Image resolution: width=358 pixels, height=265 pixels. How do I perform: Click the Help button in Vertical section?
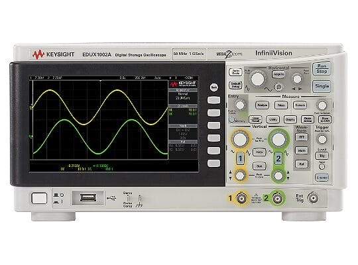259,152
